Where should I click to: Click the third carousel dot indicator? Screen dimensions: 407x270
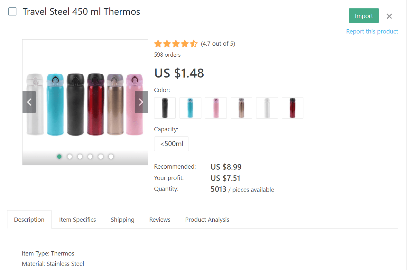coord(80,156)
